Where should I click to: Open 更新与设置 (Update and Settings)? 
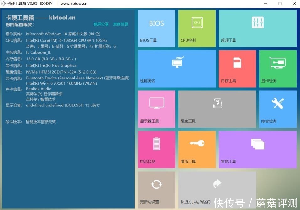[x=156, y=189]
